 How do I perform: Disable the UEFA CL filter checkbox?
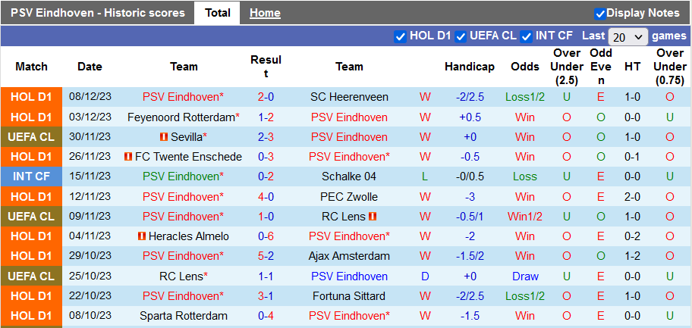coord(461,36)
